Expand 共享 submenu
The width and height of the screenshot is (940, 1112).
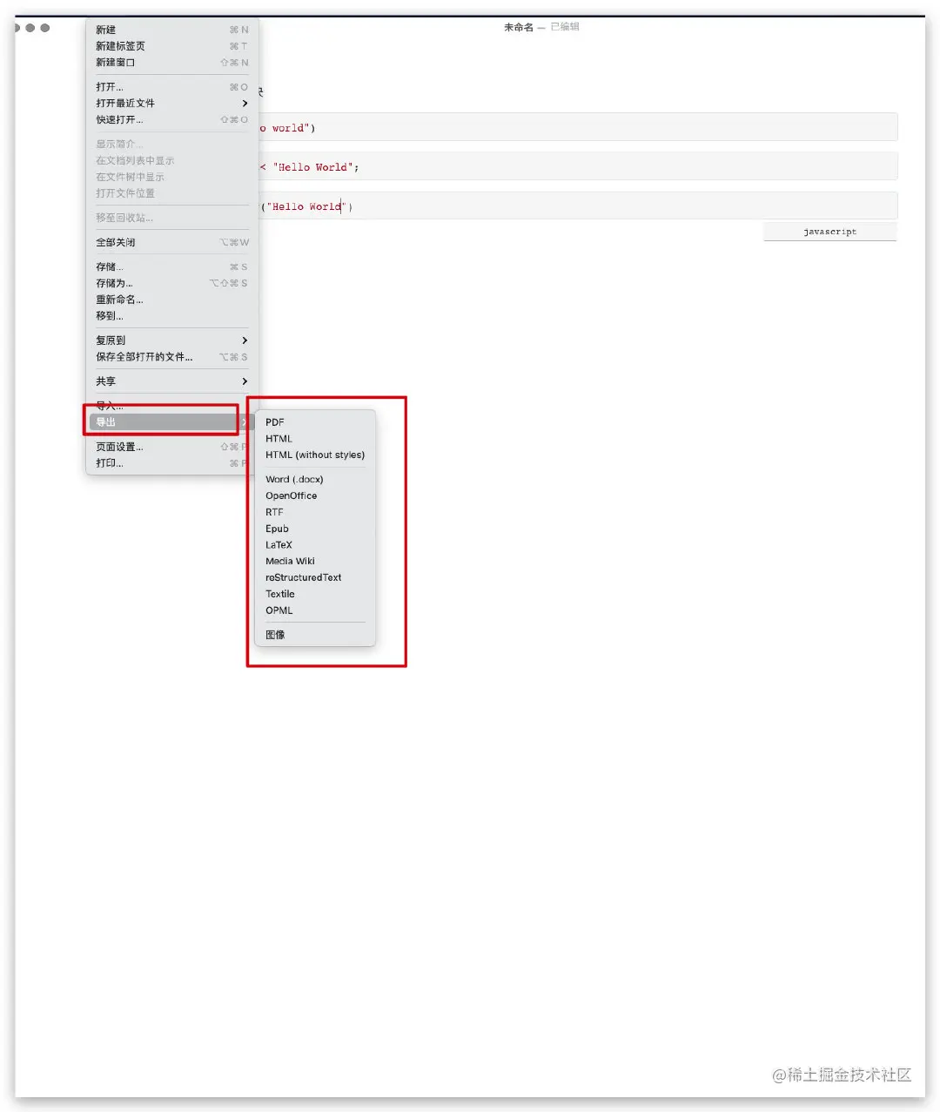pos(171,381)
